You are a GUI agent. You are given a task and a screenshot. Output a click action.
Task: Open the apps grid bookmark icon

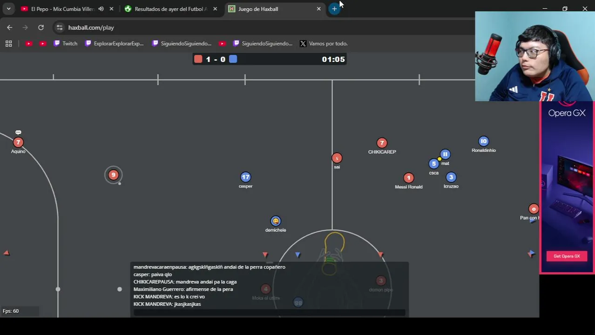pos(8,43)
